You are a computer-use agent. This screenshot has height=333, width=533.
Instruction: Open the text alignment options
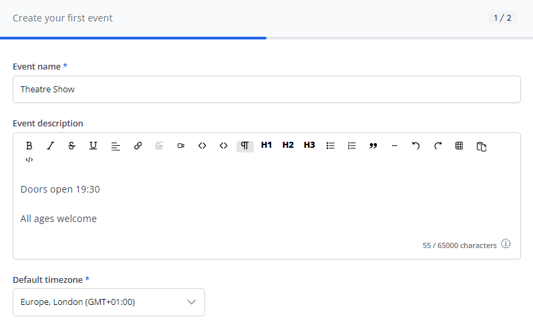coord(115,146)
